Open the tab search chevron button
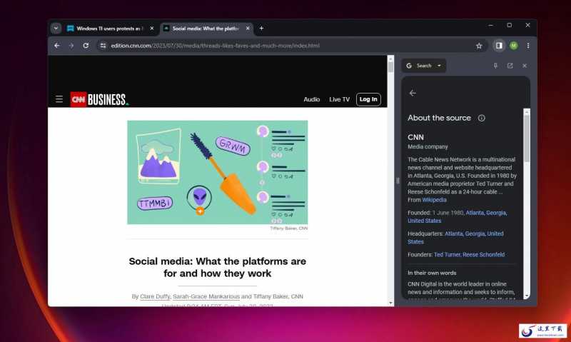The height and width of the screenshot is (342, 571). click(56, 28)
